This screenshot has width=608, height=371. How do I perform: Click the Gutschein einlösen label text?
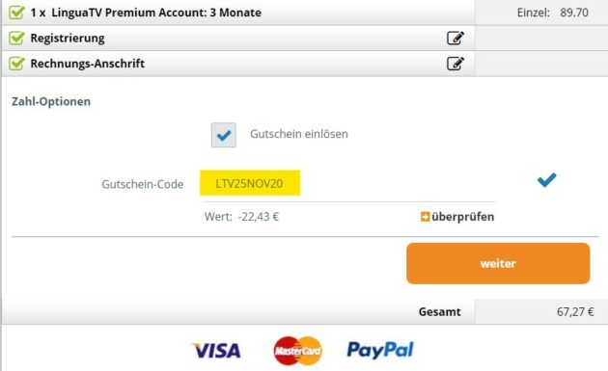(299, 134)
